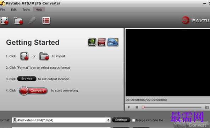Open the File menu
This screenshot has height=128, width=210.
2,10
